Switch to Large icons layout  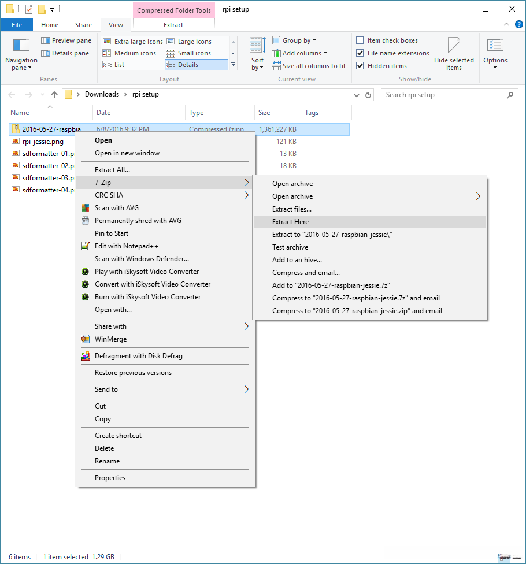point(189,42)
